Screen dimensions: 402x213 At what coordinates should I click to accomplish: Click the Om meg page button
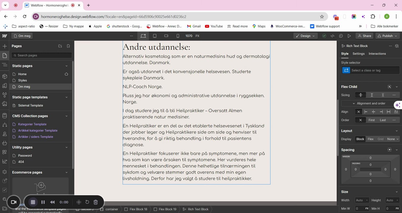[x=22, y=36]
